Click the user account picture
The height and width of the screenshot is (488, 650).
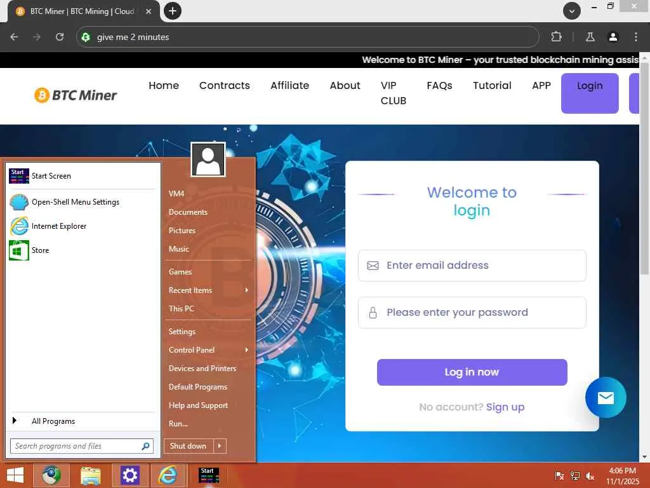point(208,159)
